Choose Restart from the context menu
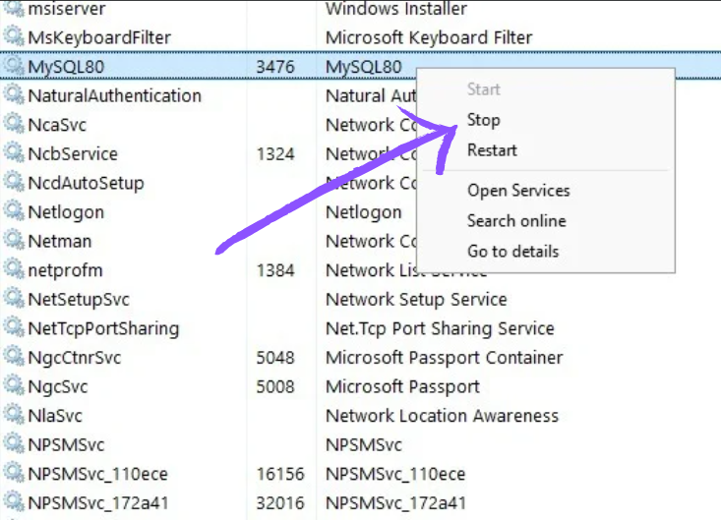The image size is (721, 520). coord(492,150)
